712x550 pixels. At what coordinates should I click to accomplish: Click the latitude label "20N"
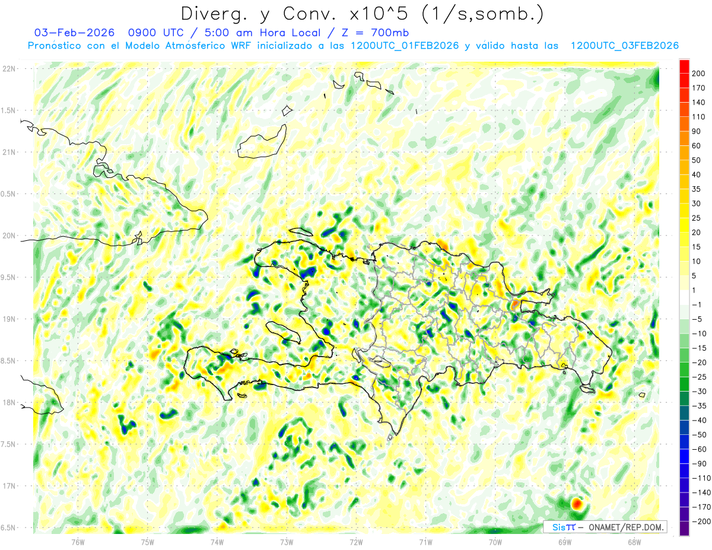click(9, 236)
